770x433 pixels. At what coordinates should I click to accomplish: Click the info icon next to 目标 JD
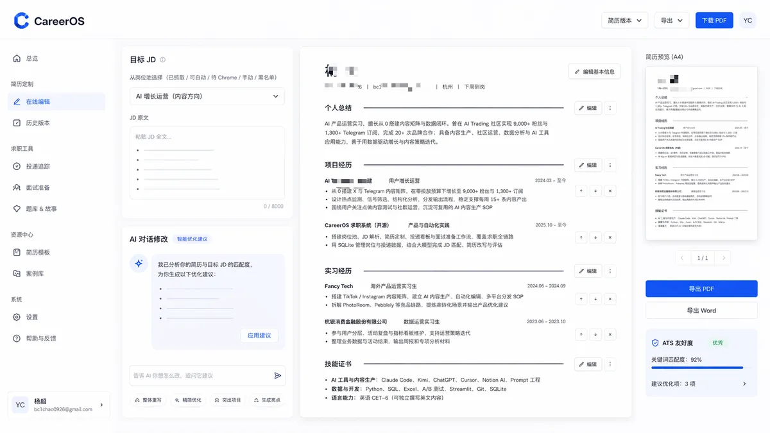point(162,60)
